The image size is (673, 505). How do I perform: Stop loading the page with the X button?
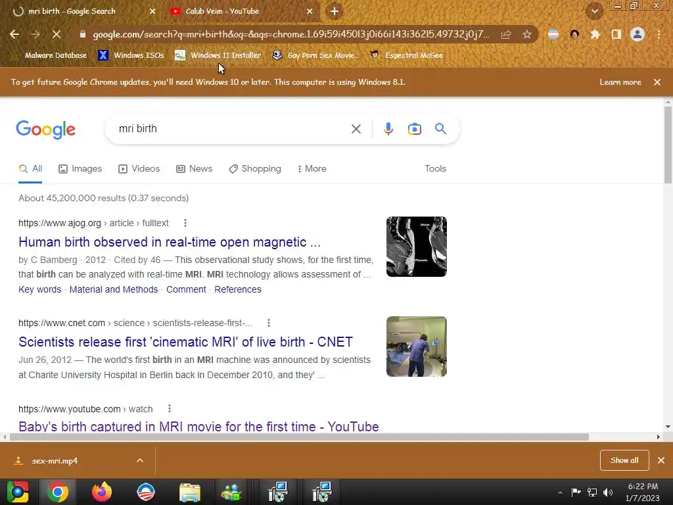(x=57, y=34)
